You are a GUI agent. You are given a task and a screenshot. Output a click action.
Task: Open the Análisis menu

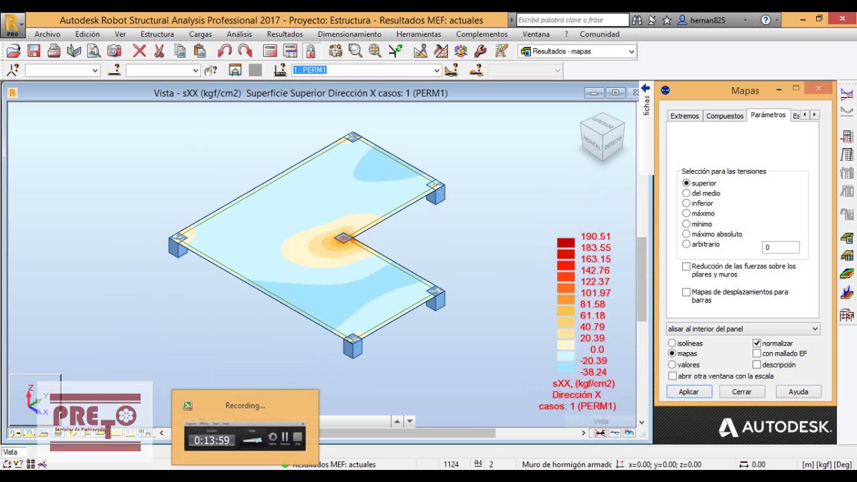(239, 34)
